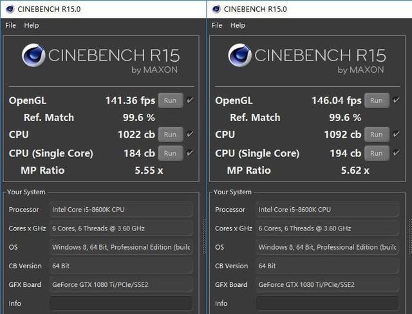Click the Cinebench sphere logo in left window
The width and height of the screenshot is (412, 314).
click(33, 55)
